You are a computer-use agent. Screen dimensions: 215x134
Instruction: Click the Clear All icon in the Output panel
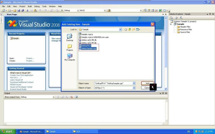(71, 97)
